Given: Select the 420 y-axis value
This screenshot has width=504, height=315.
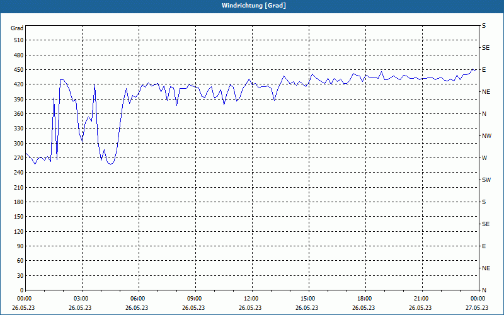Looking at the screenshot, I should point(19,84).
